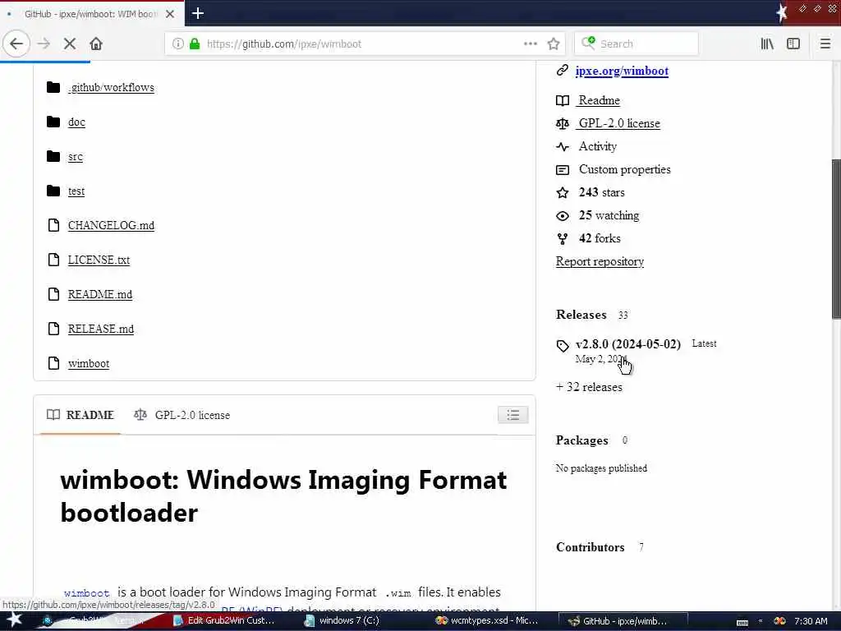Click the Readme link in sidebar
841x631 pixels.
[x=599, y=100]
